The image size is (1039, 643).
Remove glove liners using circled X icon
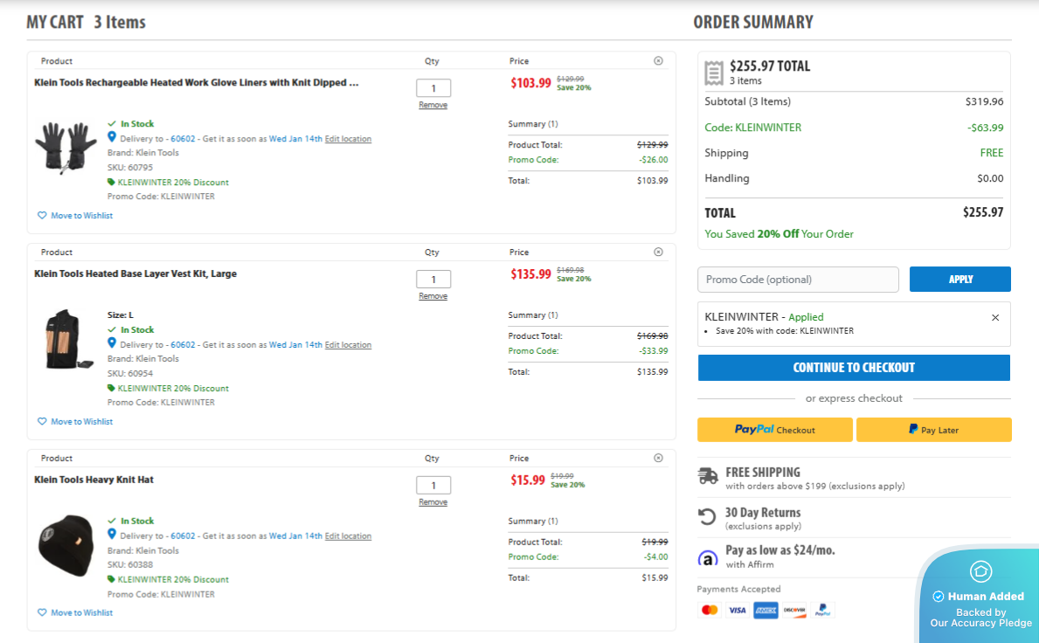click(x=658, y=61)
